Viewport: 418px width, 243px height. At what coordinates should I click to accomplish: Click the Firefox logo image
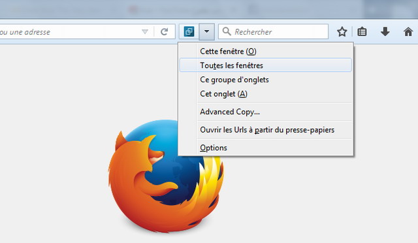[x=166, y=176]
